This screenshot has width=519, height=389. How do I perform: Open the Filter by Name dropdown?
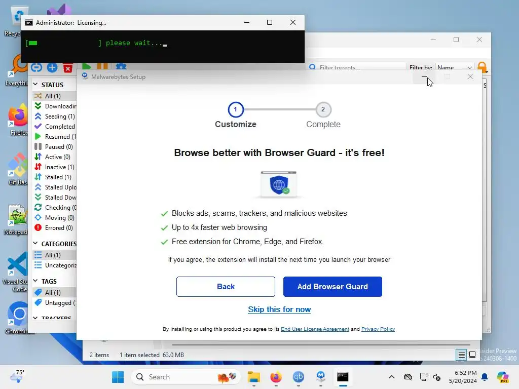455,67
